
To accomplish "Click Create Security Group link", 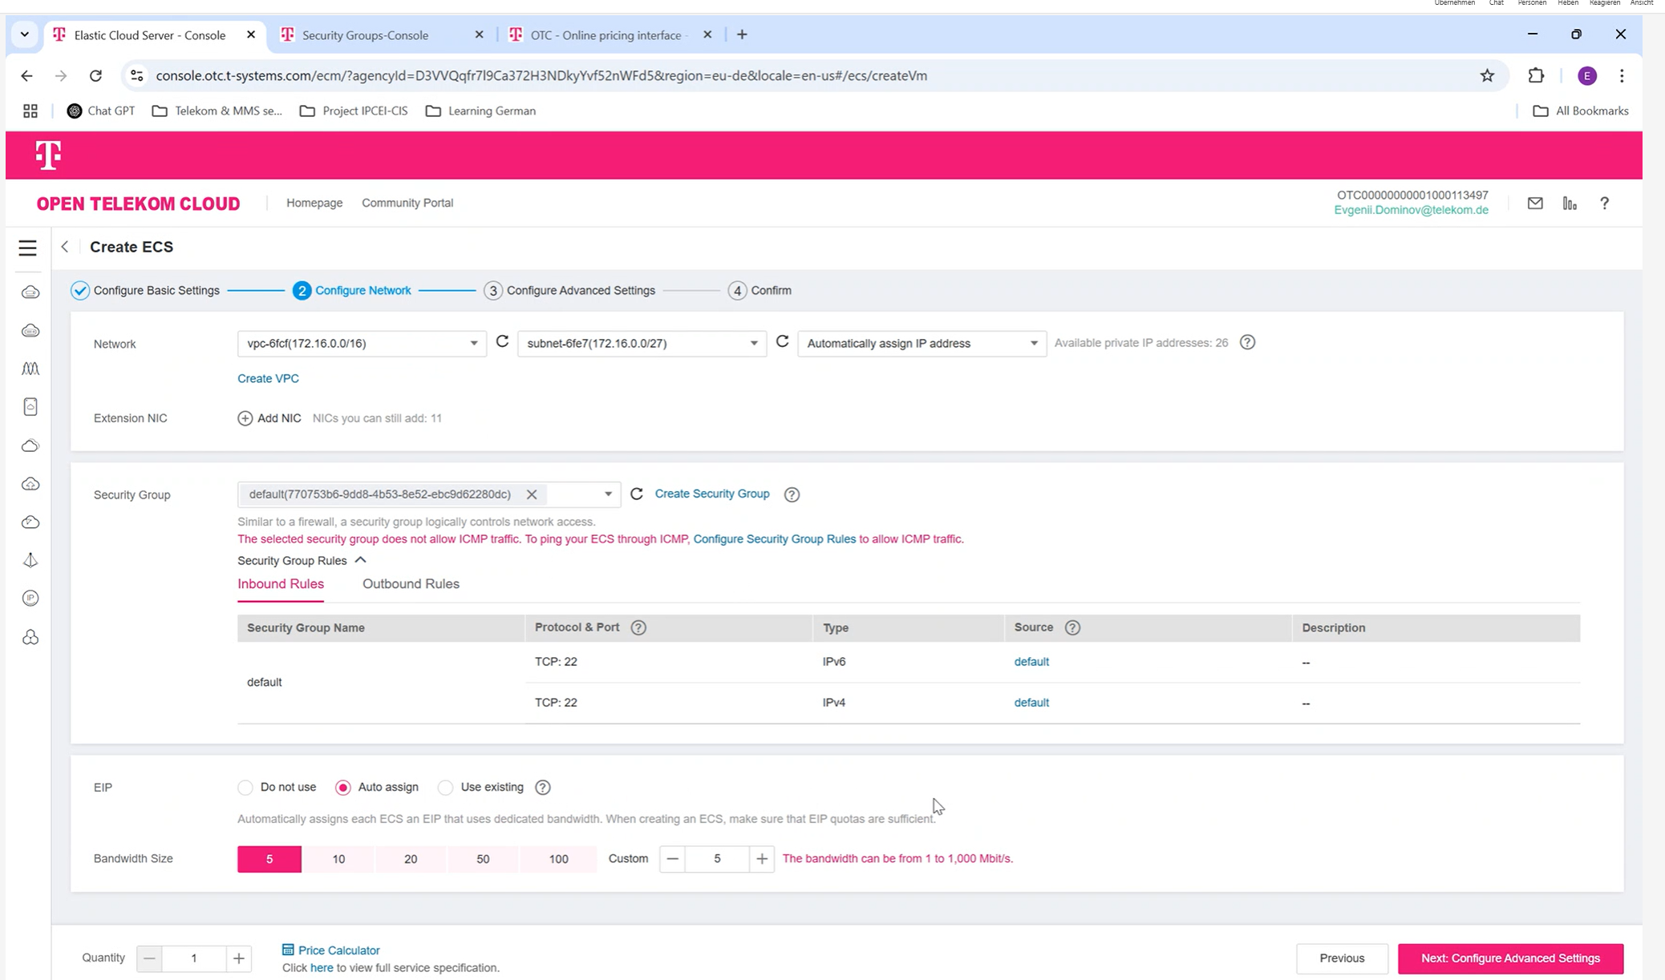I will [712, 494].
